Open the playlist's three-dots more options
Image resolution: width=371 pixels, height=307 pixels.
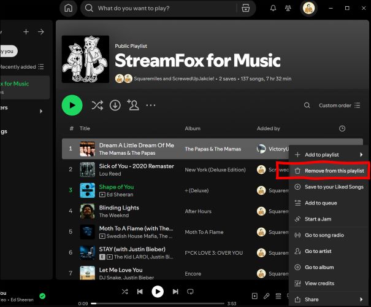151,105
